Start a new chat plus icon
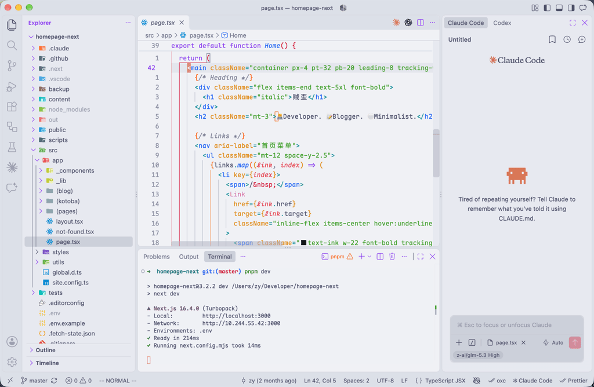 coord(582,39)
